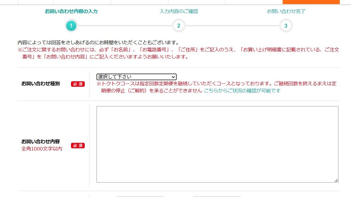
Task: Focus the お問い合わせ内容 text area
Action: (x=217, y=144)
